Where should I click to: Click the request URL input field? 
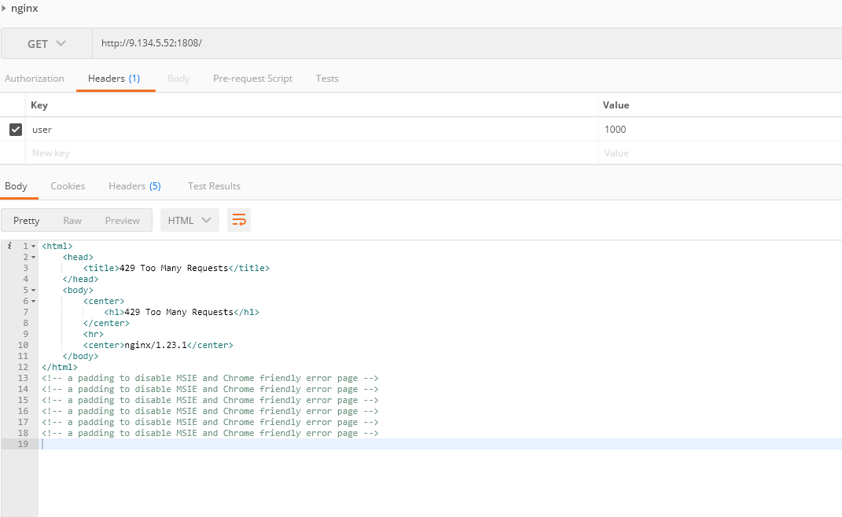click(464, 44)
